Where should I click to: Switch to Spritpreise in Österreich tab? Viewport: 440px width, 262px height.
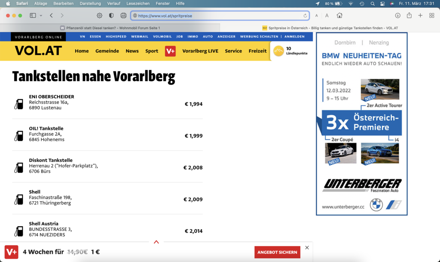330,28
